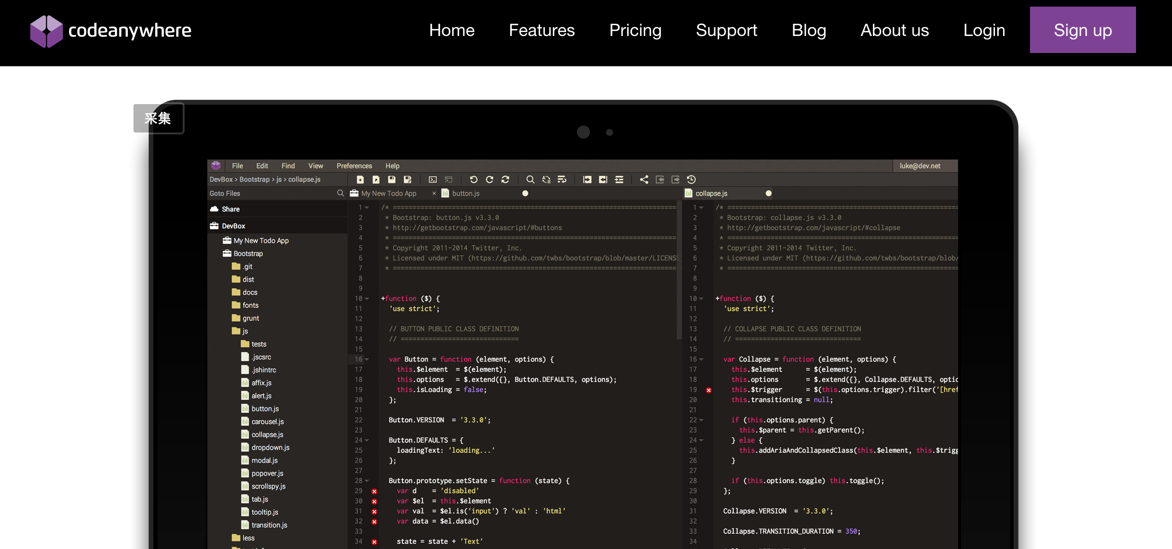Collapse code fold arrow at line 10 in button.js
The image size is (1172, 549).
coord(367,299)
